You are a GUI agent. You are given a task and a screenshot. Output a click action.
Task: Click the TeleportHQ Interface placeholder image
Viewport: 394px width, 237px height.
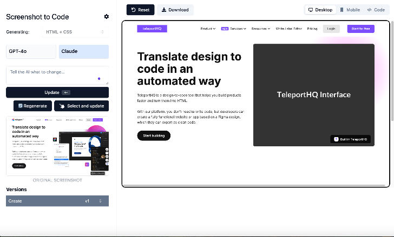[314, 95]
